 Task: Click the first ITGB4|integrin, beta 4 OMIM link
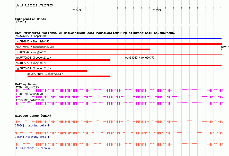(x=32, y=125)
